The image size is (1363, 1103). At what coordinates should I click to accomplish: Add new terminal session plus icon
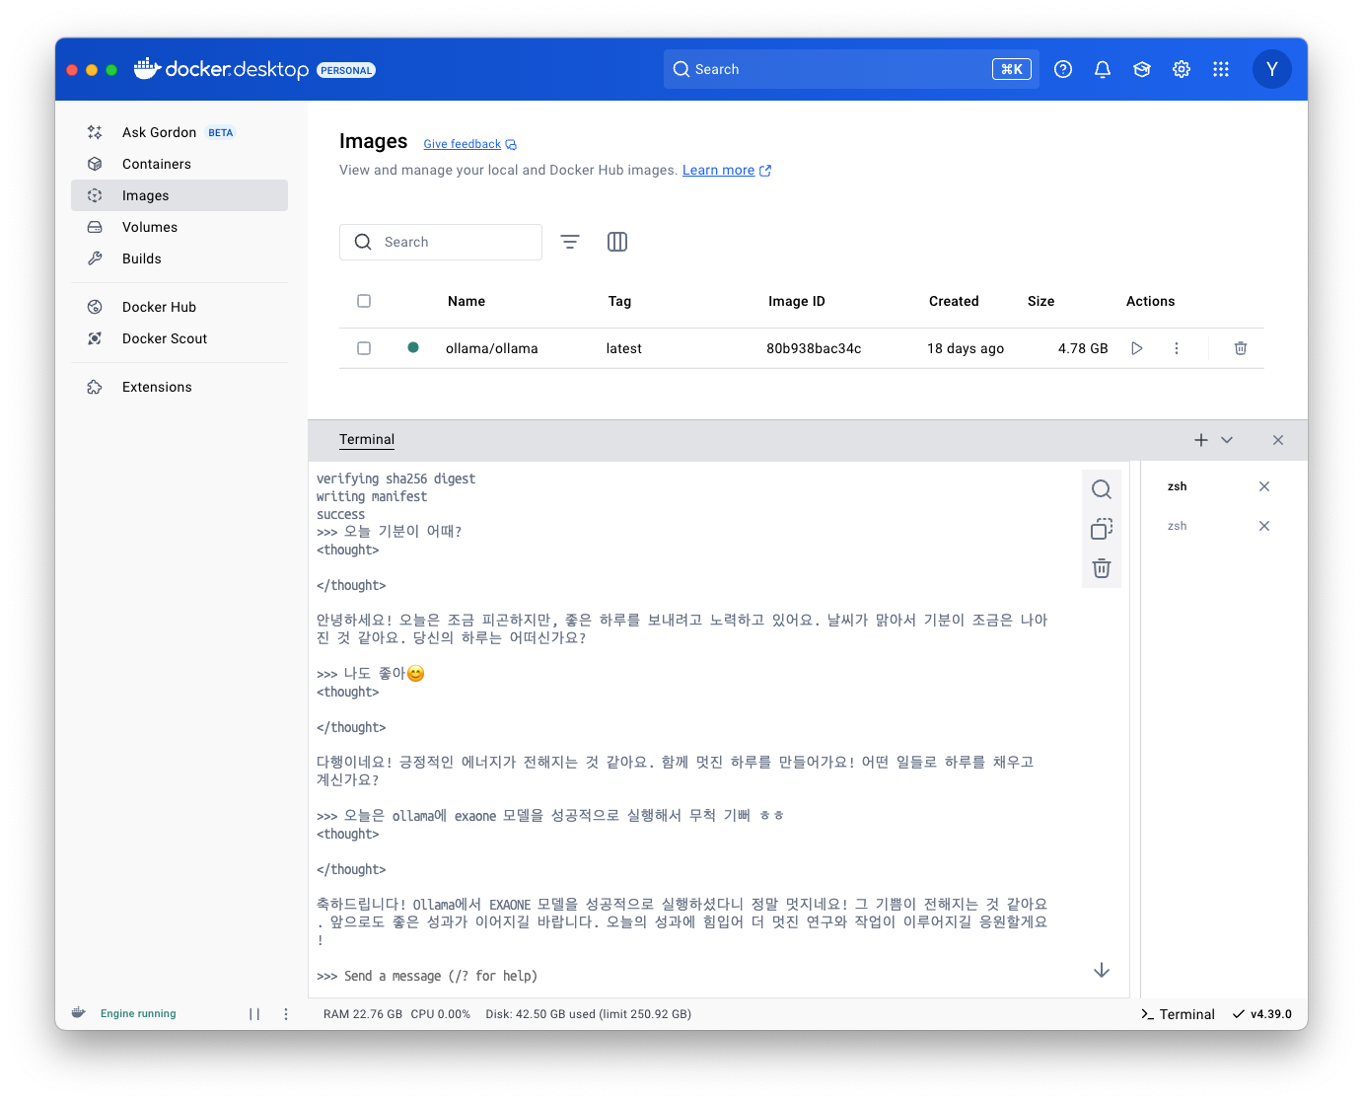click(1201, 440)
